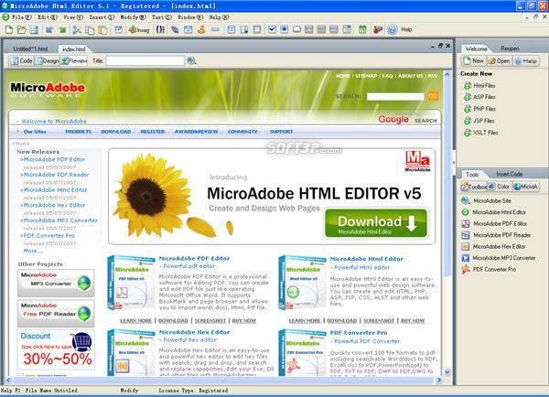This screenshot has height=397, width=549.
Task: Click the Title input field
Action: pos(145,61)
